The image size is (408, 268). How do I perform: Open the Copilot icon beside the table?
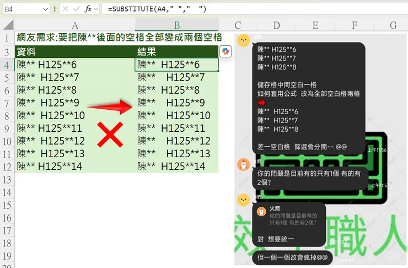pos(226,51)
